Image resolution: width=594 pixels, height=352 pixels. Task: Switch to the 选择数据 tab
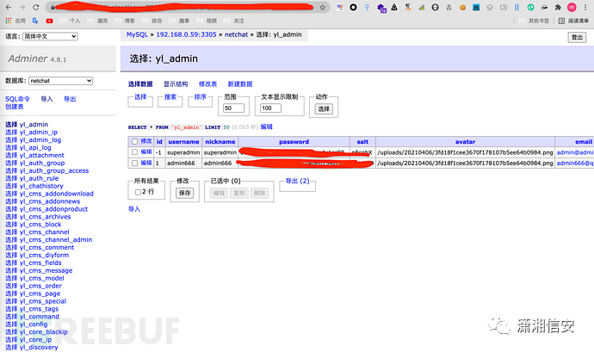pos(140,84)
